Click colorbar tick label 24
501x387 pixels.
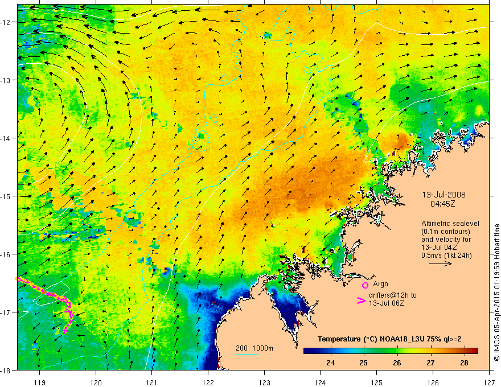click(330, 363)
